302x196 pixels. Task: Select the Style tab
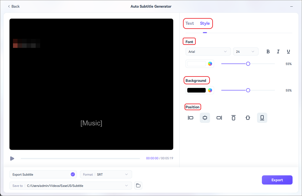(205, 23)
